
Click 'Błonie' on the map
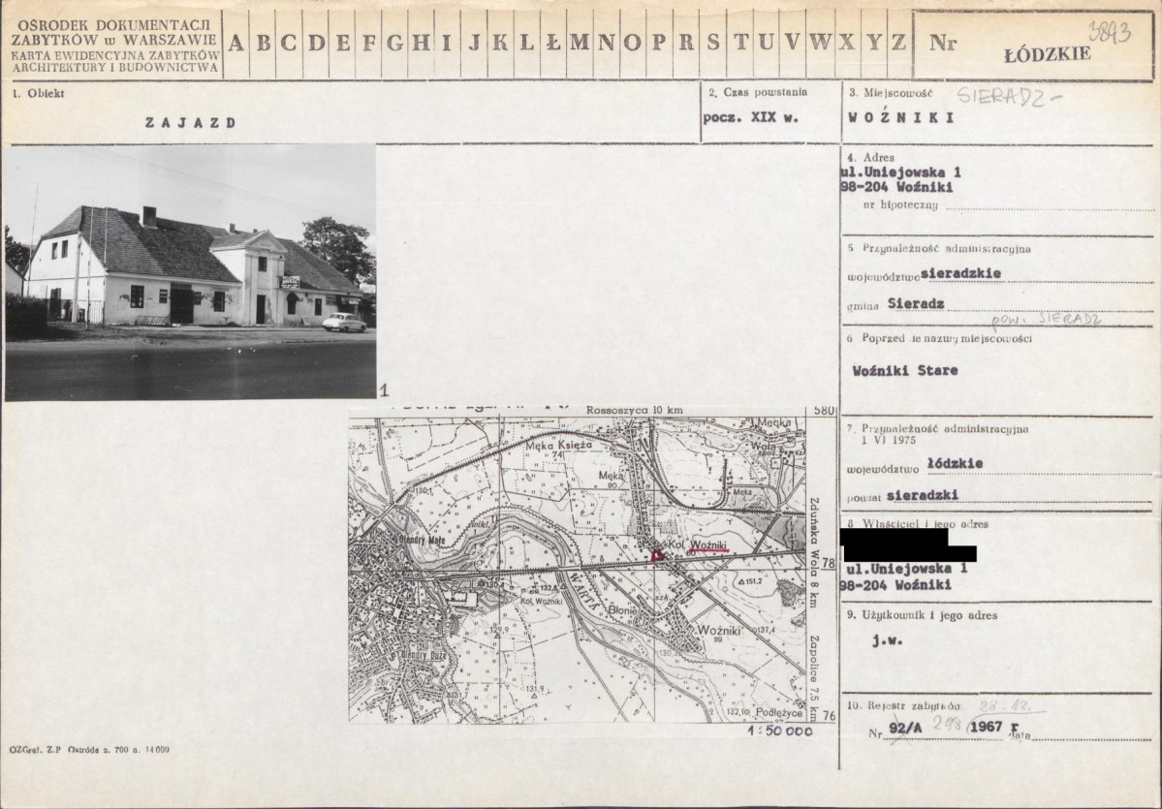(x=622, y=612)
